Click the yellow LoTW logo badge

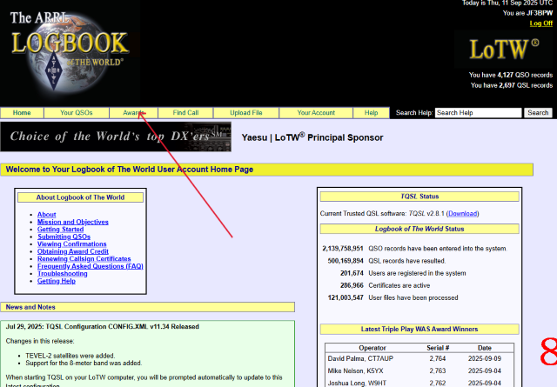(503, 49)
